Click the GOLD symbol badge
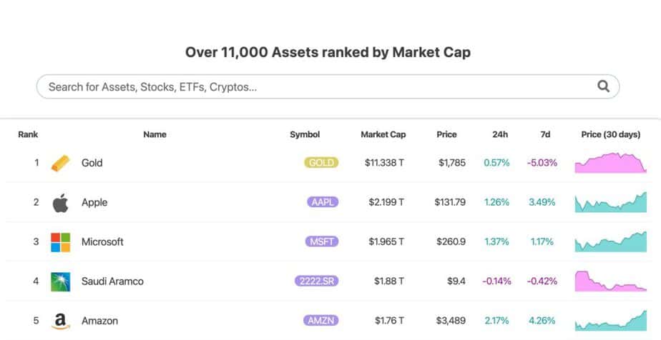Screen dimensions: 661x340 (321, 162)
